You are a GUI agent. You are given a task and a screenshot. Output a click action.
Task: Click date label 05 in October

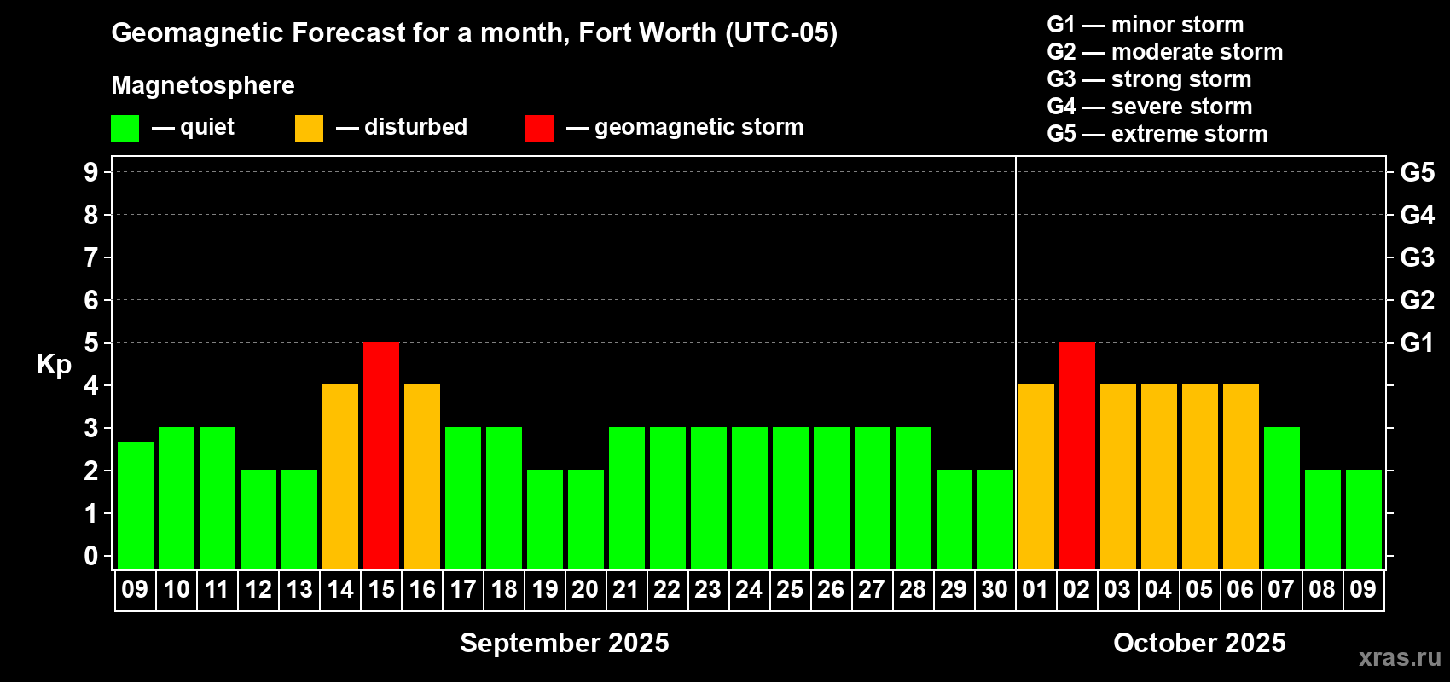pos(1199,589)
